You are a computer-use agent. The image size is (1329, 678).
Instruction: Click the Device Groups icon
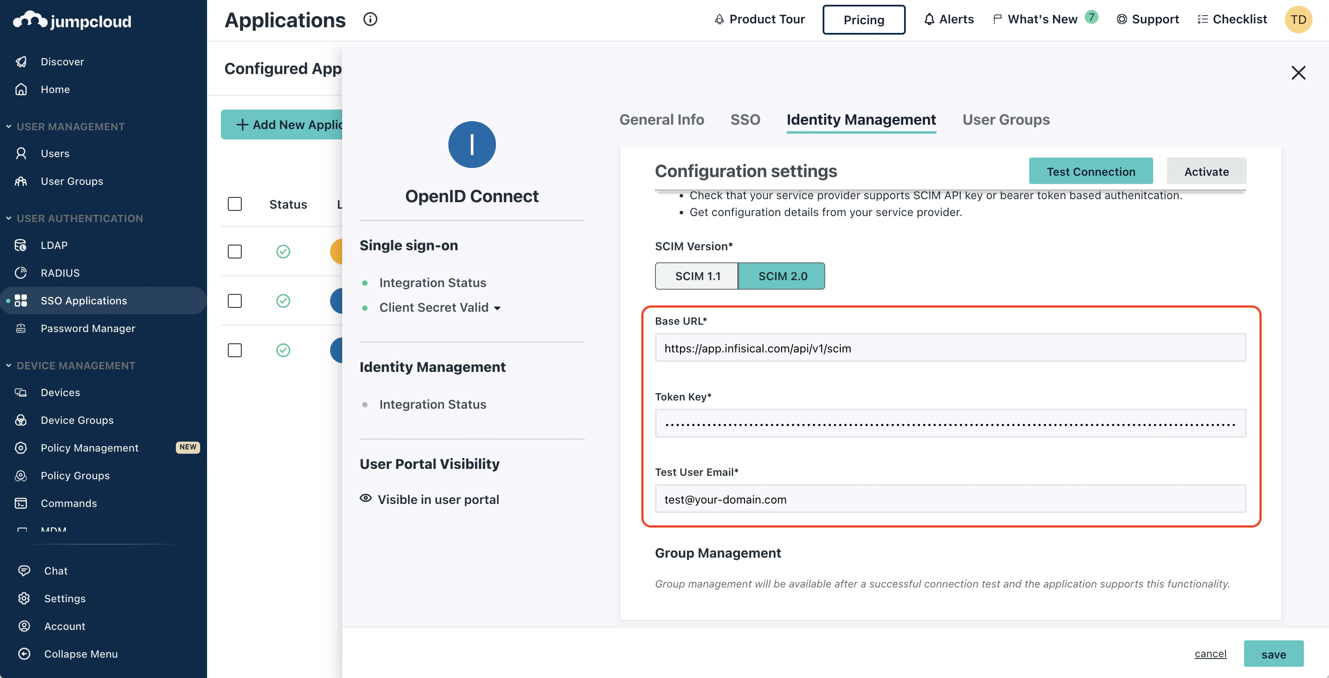coord(21,420)
